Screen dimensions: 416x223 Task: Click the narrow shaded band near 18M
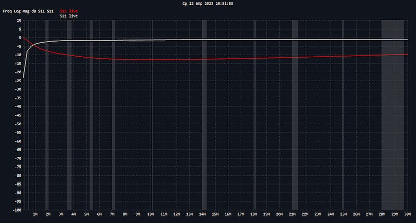click(254, 130)
